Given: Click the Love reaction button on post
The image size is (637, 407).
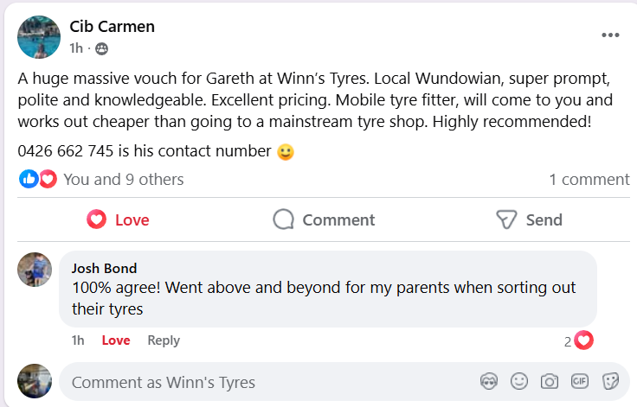Looking at the screenshot, I should [x=118, y=219].
